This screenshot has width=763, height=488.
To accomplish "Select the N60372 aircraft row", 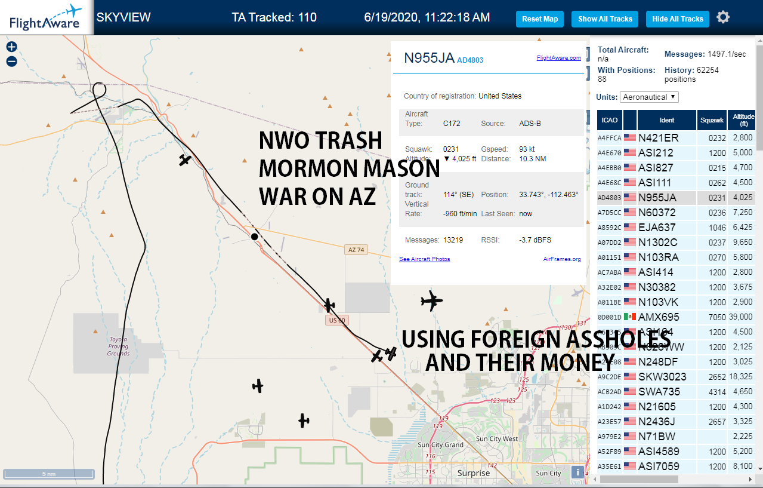I will [x=676, y=213].
